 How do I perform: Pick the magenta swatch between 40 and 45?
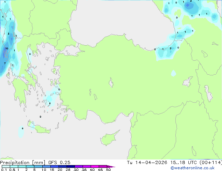coord(95,166)
